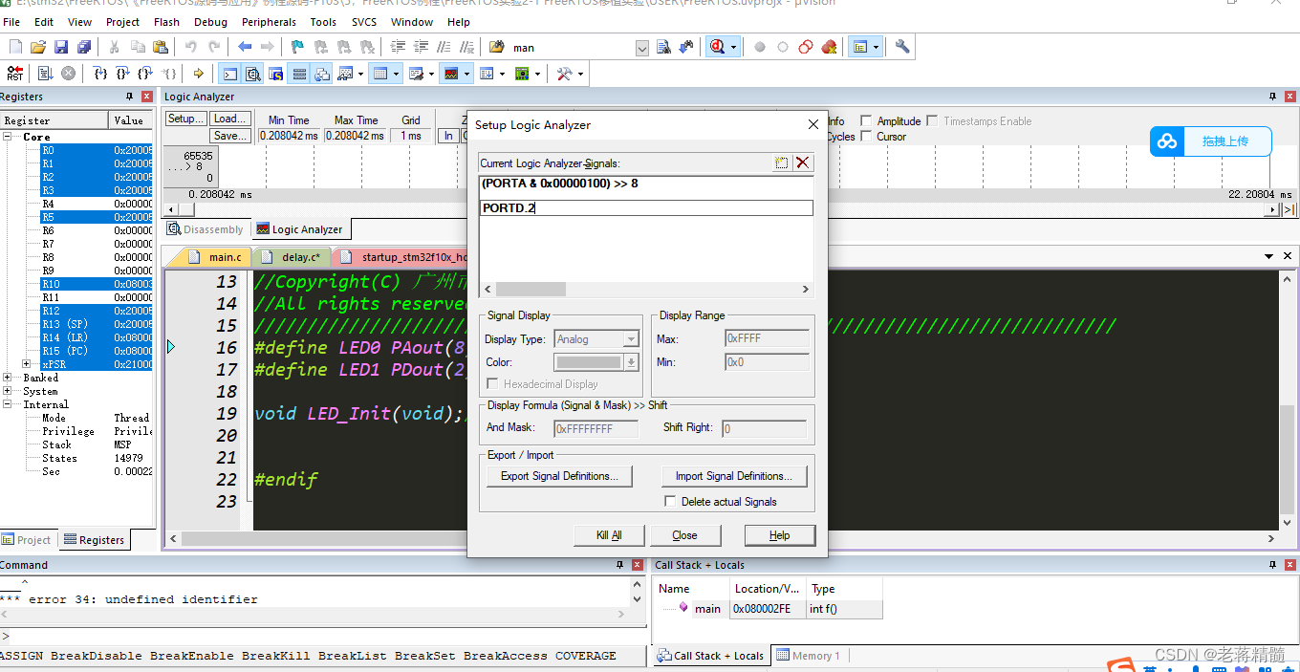The image size is (1300, 672).
Task: Click the New signal icon in Setup dialog
Action: pyautogui.click(x=782, y=163)
